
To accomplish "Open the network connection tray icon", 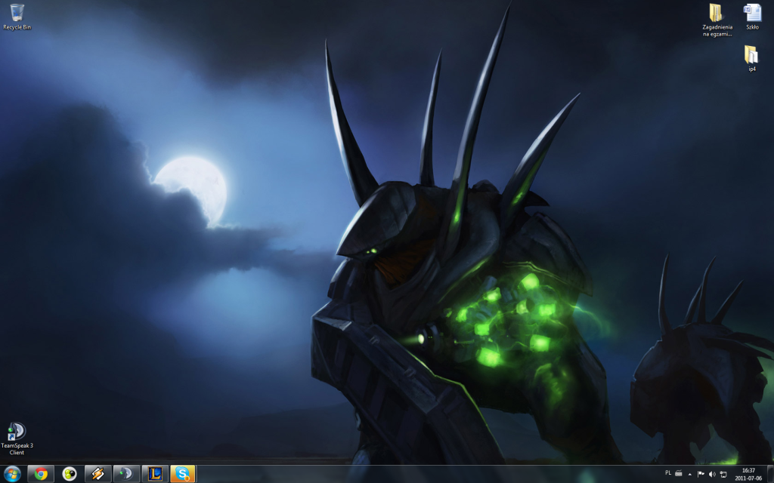I will tap(723, 474).
